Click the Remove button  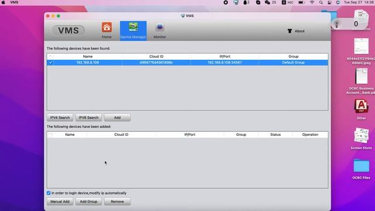(x=117, y=202)
